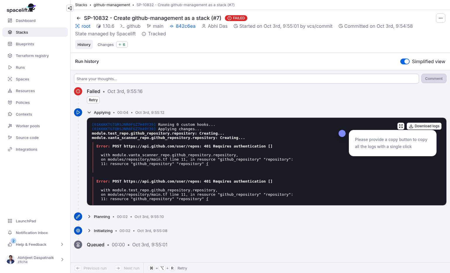The height and width of the screenshot is (273, 450).
Task: Collapse the sidebar with the toggle icon
Action: click(x=70, y=8)
